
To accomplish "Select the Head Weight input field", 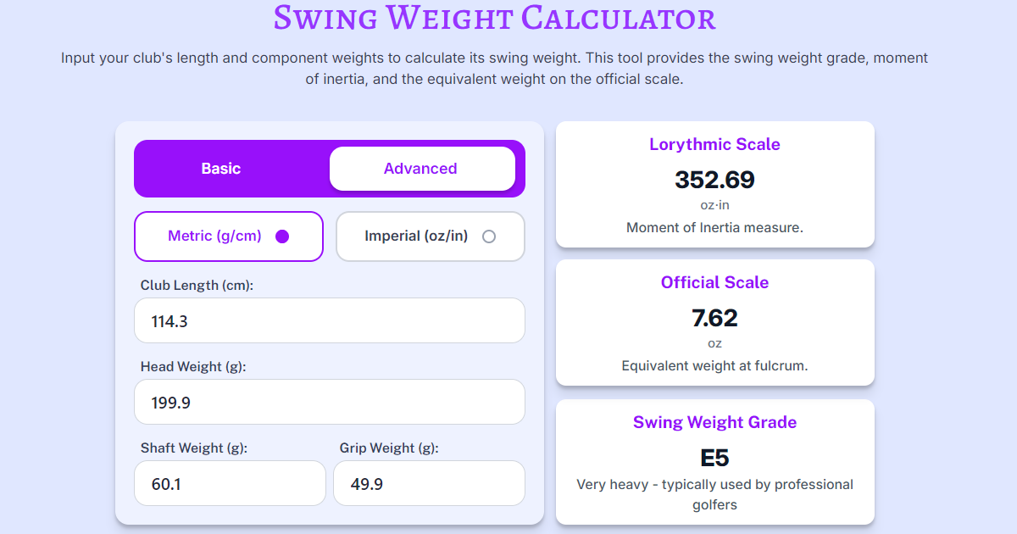I will (329, 402).
